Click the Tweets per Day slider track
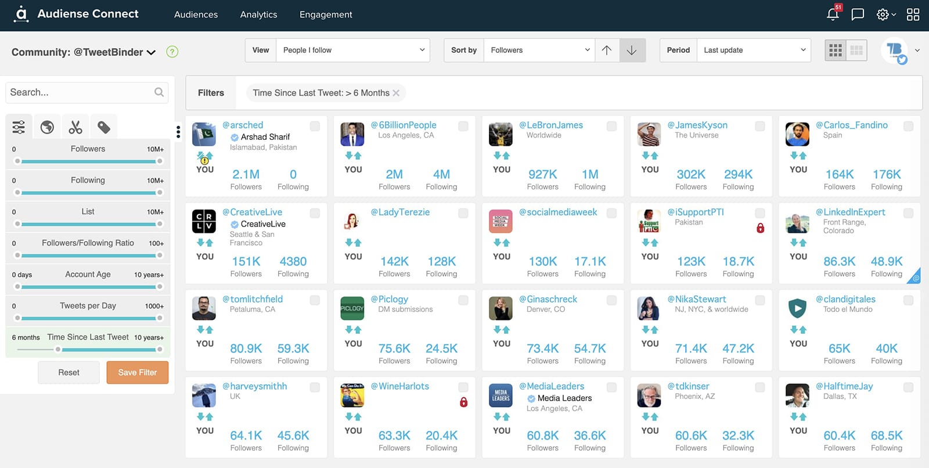The height and width of the screenshot is (468, 929). coord(88,318)
